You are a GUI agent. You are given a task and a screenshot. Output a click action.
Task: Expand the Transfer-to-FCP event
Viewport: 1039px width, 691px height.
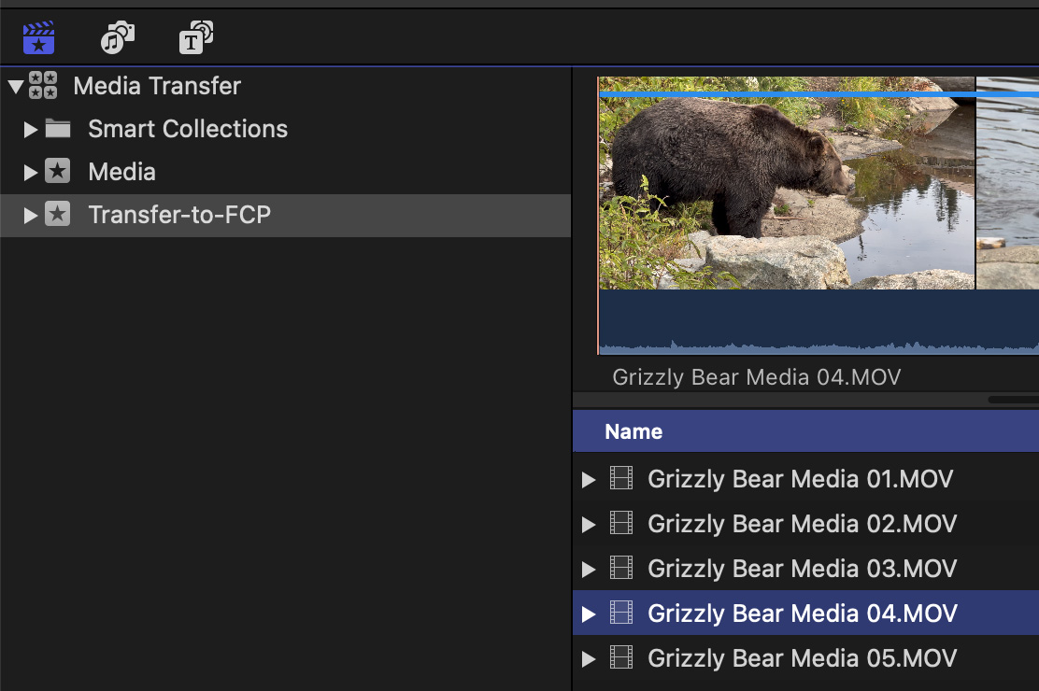[x=31, y=215]
